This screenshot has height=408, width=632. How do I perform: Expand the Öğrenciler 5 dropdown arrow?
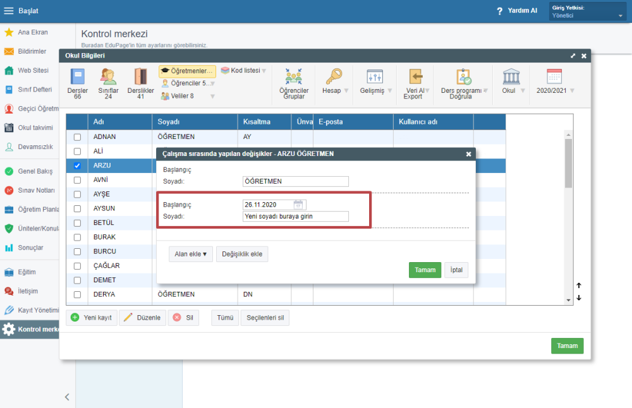point(212,83)
